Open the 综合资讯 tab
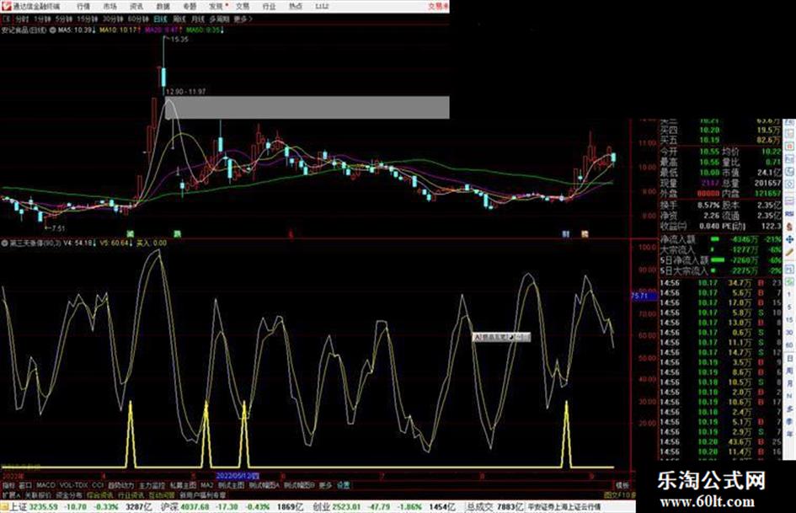This screenshot has height=513, width=796. tap(100, 494)
